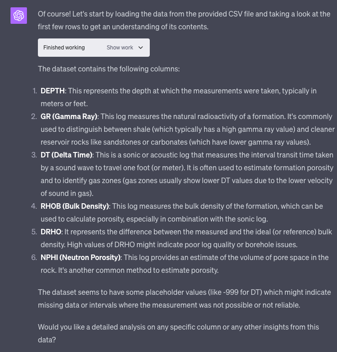Click 'The dataset contains the following columns' line
Viewport: 337px width, 352px height.
pyautogui.click(x=109, y=69)
